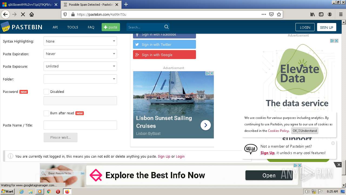The height and width of the screenshot is (195, 346).
Task: Open Opera browser from the taskbar
Action: click(x=58, y=191)
